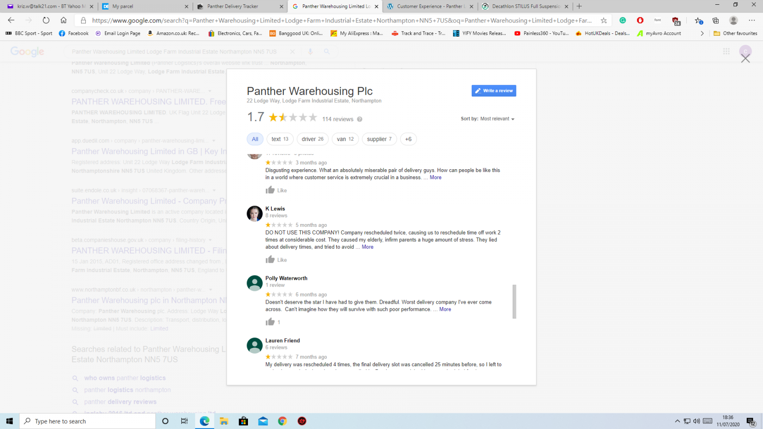Open K Lewis profile photo
The image size is (763, 429).
[255, 214]
